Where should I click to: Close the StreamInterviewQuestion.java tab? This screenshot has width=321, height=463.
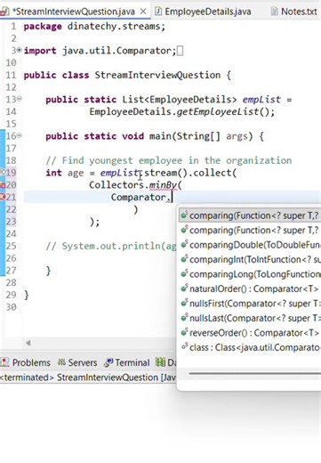(143, 12)
